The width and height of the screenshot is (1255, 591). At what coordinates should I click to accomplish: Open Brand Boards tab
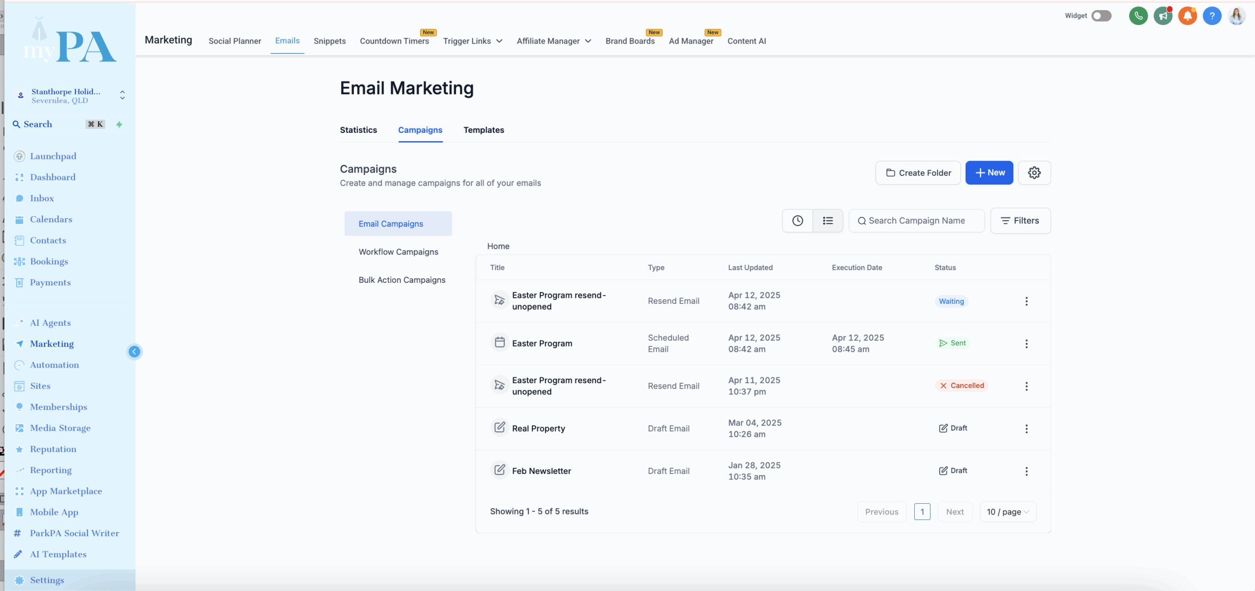click(630, 41)
